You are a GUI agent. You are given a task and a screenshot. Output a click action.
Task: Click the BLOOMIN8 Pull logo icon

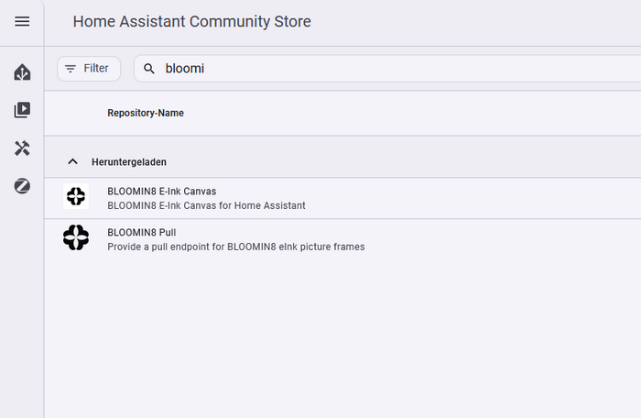76,237
